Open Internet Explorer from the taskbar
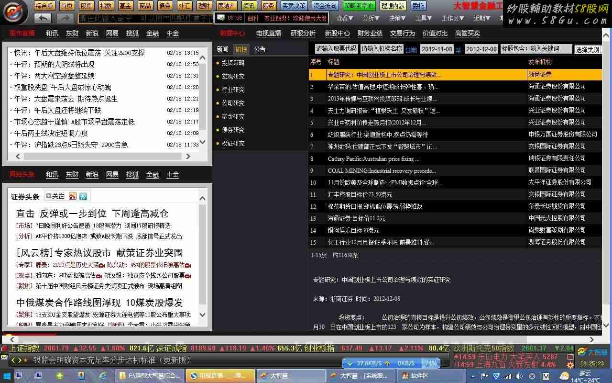This screenshot has height=383, width=612. point(102,376)
